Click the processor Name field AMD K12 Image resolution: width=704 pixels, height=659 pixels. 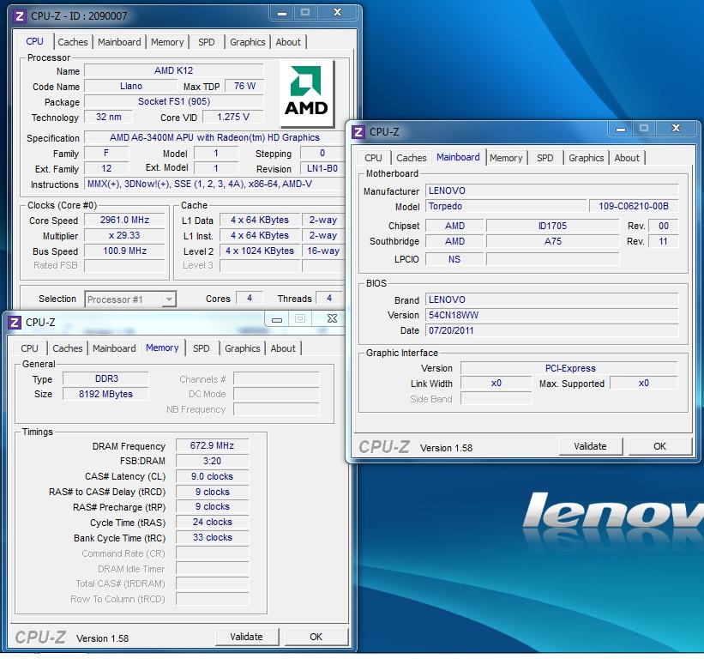point(174,70)
